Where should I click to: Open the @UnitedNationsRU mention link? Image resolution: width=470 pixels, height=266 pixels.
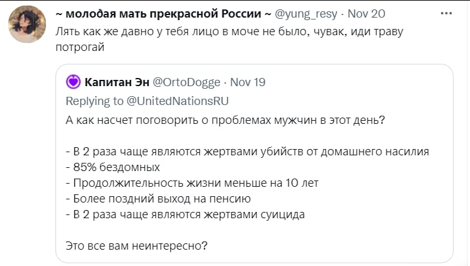point(178,101)
